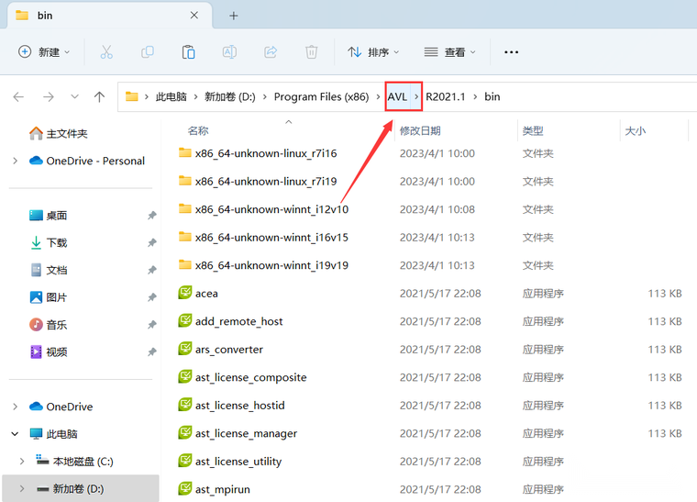Add a new tab with plus button
This screenshot has width=697, height=502.
pos(233,16)
